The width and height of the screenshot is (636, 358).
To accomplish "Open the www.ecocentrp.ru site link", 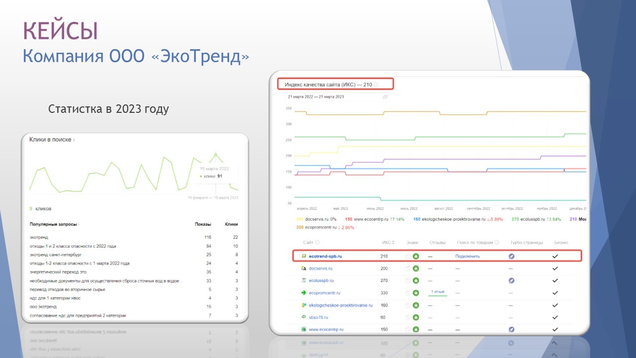I will pos(326,329).
